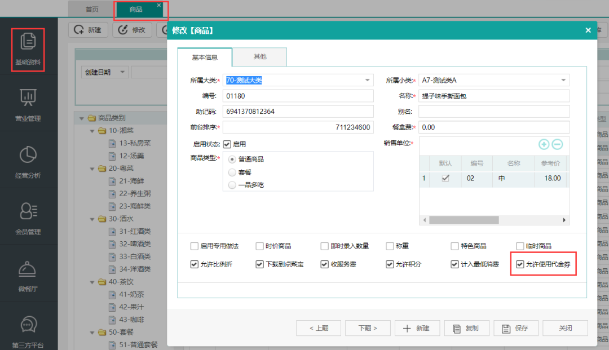Toggle the 启用 status checkbox
Image resolution: width=609 pixels, height=350 pixels.
click(x=227, y=144)
